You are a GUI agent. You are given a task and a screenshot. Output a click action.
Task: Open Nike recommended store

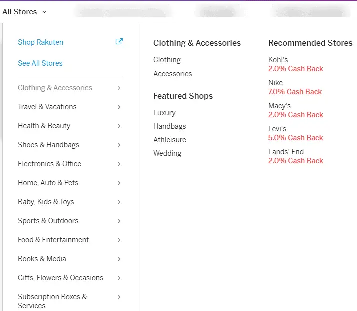pos(275,83)
